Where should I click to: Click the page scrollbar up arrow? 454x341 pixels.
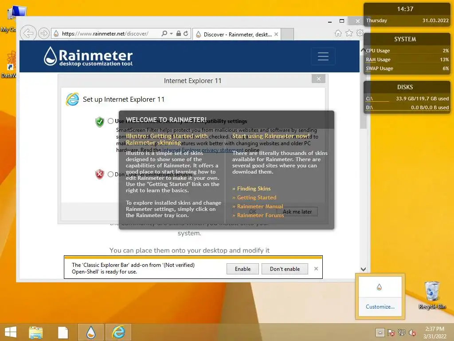[x=363, y=50]
